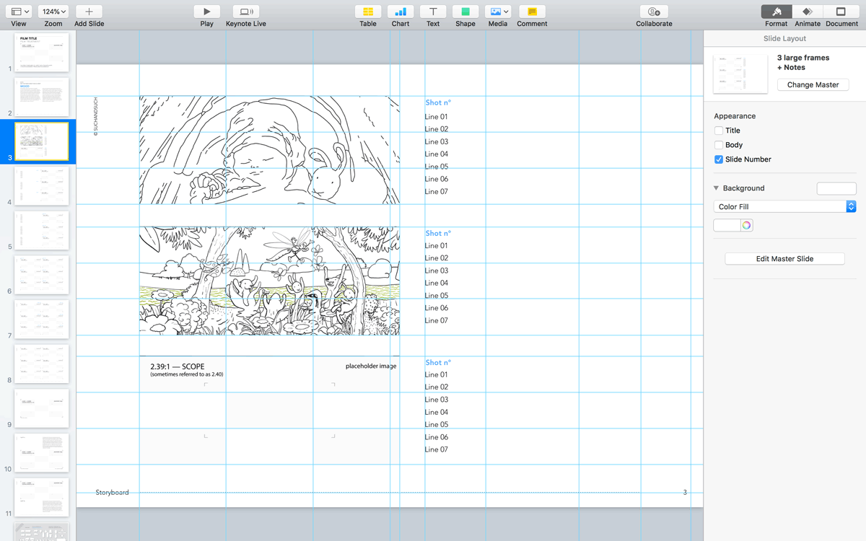Open the color wheel picker
Screen dimensions: 866x541
click(746, 225)
